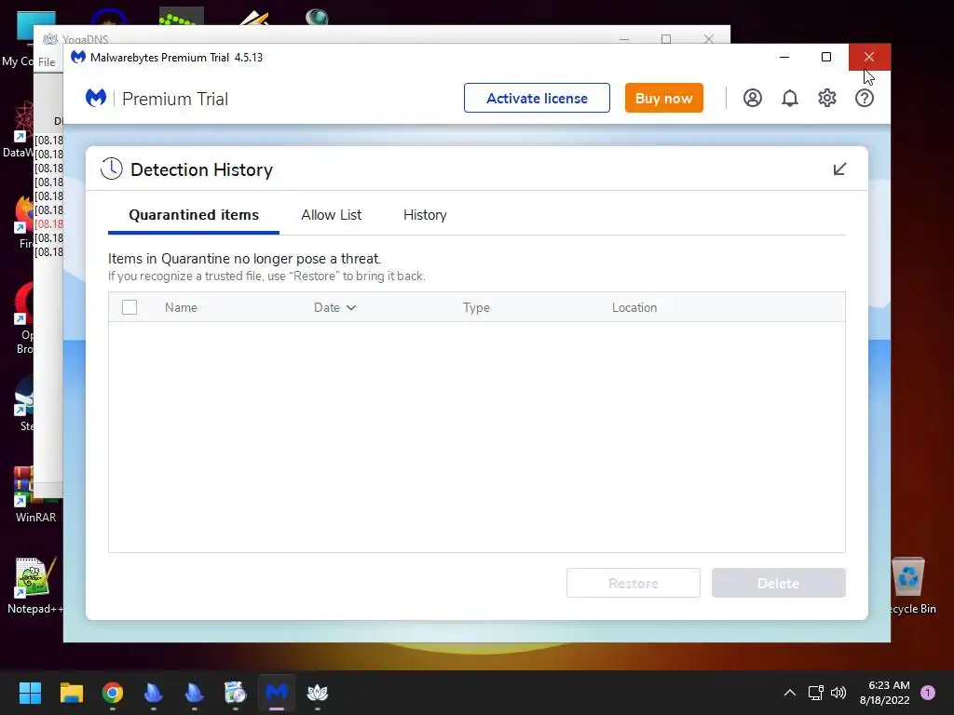The height and width of the screenshot is (715, 954).
Task: Open Malwarebytes settings gear
Action: pos(827,98)
